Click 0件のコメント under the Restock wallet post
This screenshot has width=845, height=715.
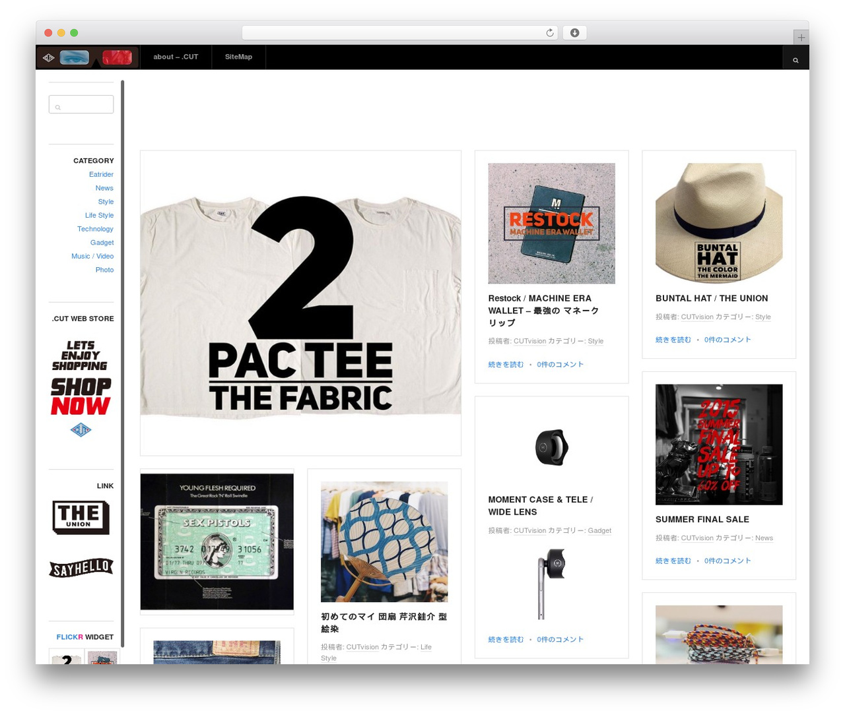[560, 364]
